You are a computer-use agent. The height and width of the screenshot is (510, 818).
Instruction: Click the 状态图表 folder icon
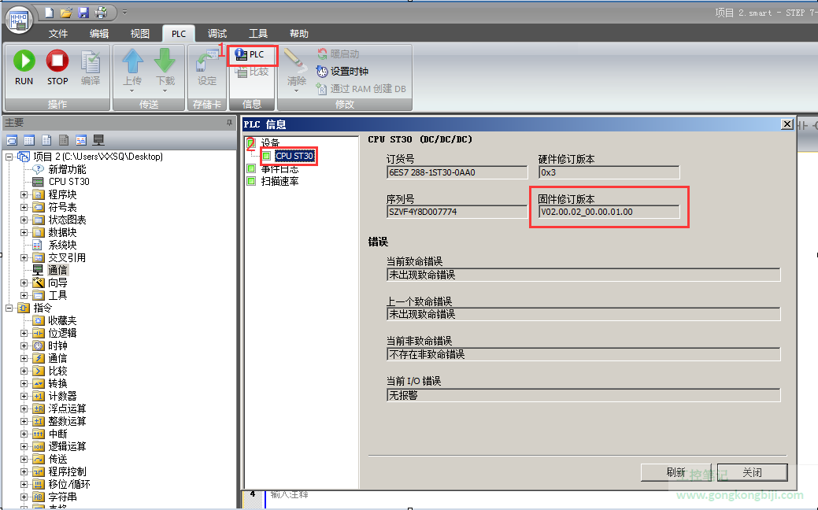(38, 220)
